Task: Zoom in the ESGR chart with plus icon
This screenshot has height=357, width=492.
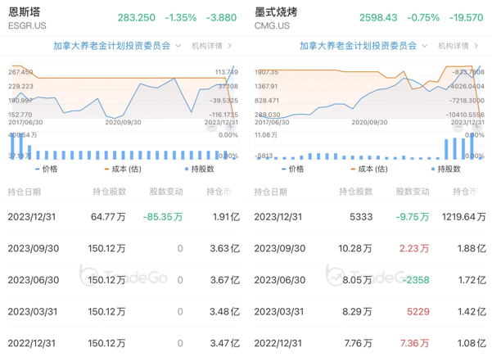Action: coord(230,127)
